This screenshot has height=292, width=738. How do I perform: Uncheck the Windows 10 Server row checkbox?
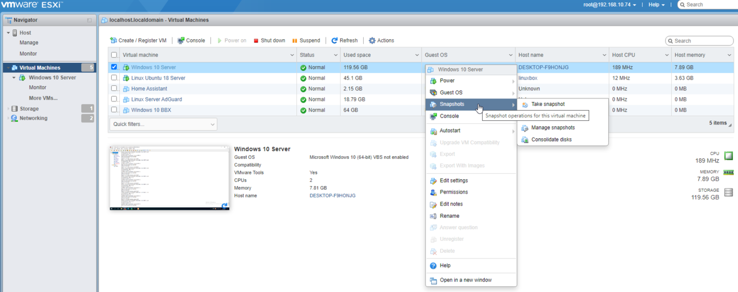[x=114, y=67]
